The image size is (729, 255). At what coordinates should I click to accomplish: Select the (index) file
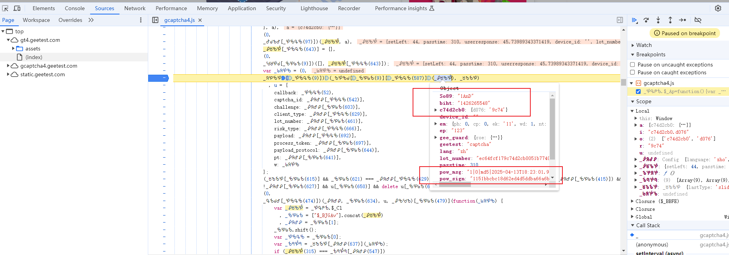[x=34, y=57]
